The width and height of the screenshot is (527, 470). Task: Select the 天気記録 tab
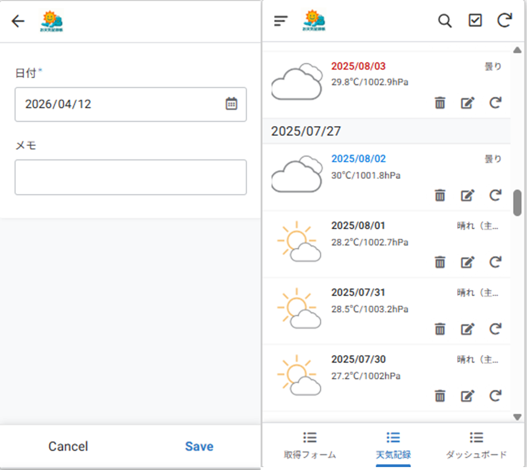click(x=393, y=445)
